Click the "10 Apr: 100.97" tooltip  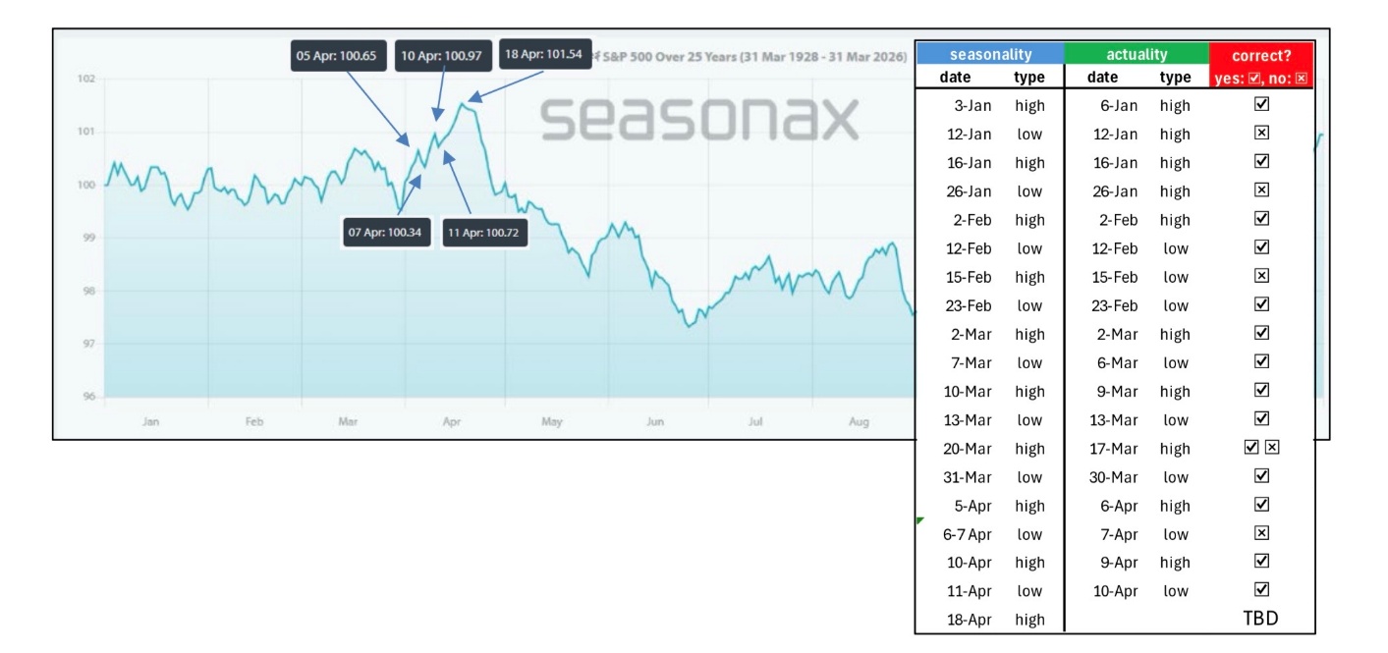click(x=441, y=57)
